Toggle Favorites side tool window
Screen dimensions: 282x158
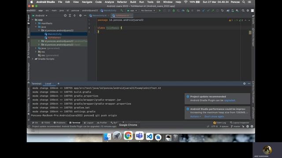pyautogui.click(x=29, y=109)
